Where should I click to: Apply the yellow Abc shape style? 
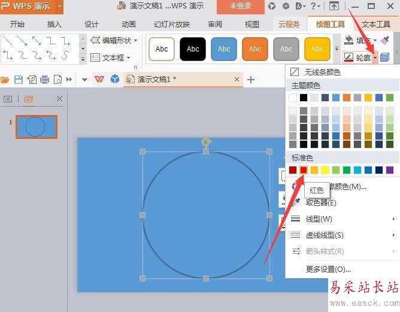point(317,49)
